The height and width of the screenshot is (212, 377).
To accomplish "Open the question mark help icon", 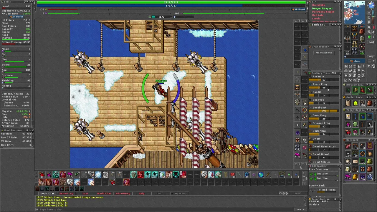I will (363, 66).
